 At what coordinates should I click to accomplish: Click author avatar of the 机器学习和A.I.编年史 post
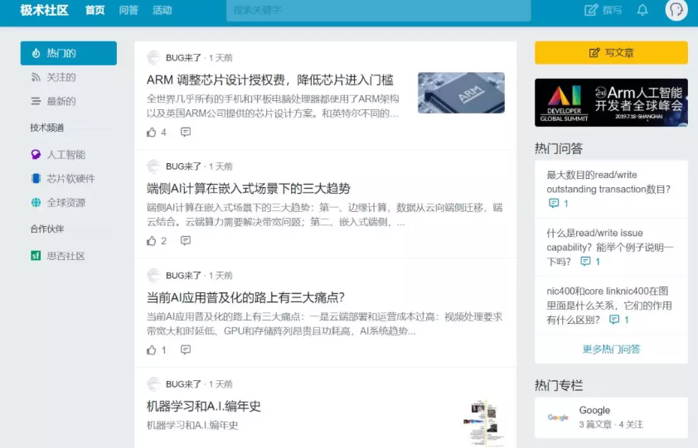153,384
